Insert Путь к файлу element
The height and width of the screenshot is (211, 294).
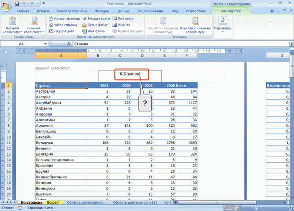pyautogui.click(x=95, y=25)
